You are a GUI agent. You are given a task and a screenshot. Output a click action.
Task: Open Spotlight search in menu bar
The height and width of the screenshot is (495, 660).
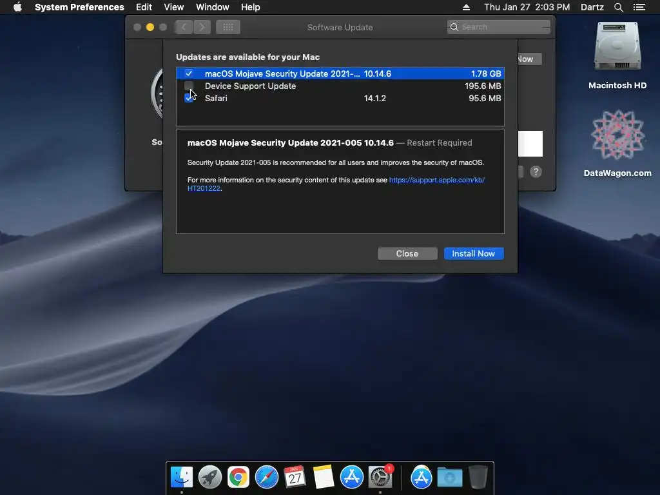point(618,7)
